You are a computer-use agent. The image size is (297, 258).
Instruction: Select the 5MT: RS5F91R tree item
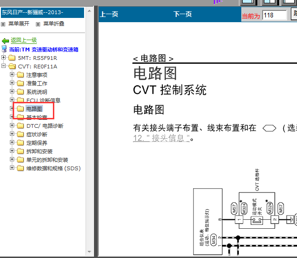(37, 58)
